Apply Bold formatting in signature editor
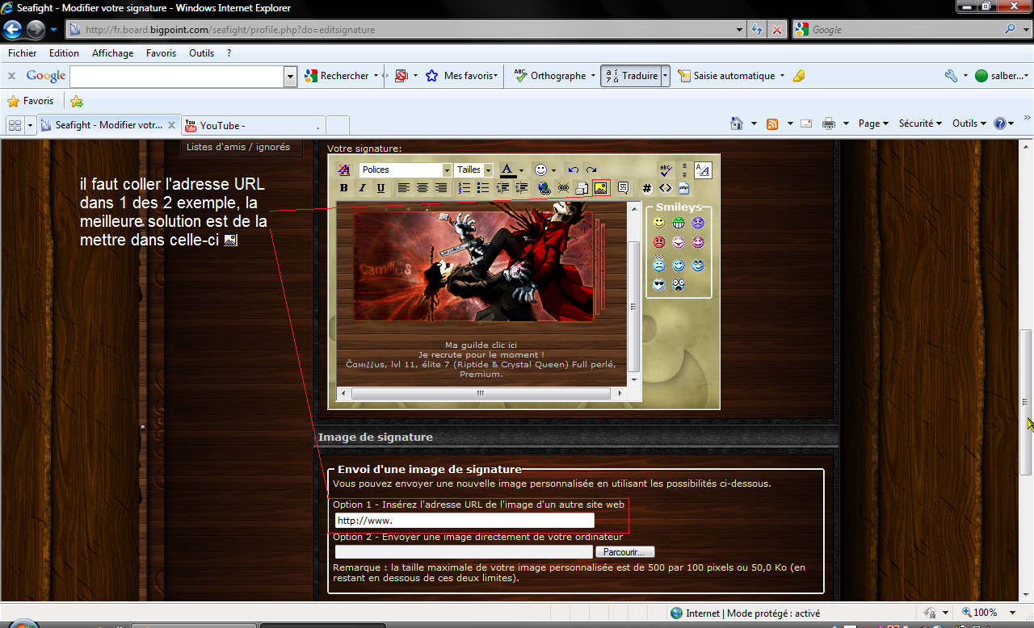The width and height of the screenshot is (1034, 628). pos(343,188)
